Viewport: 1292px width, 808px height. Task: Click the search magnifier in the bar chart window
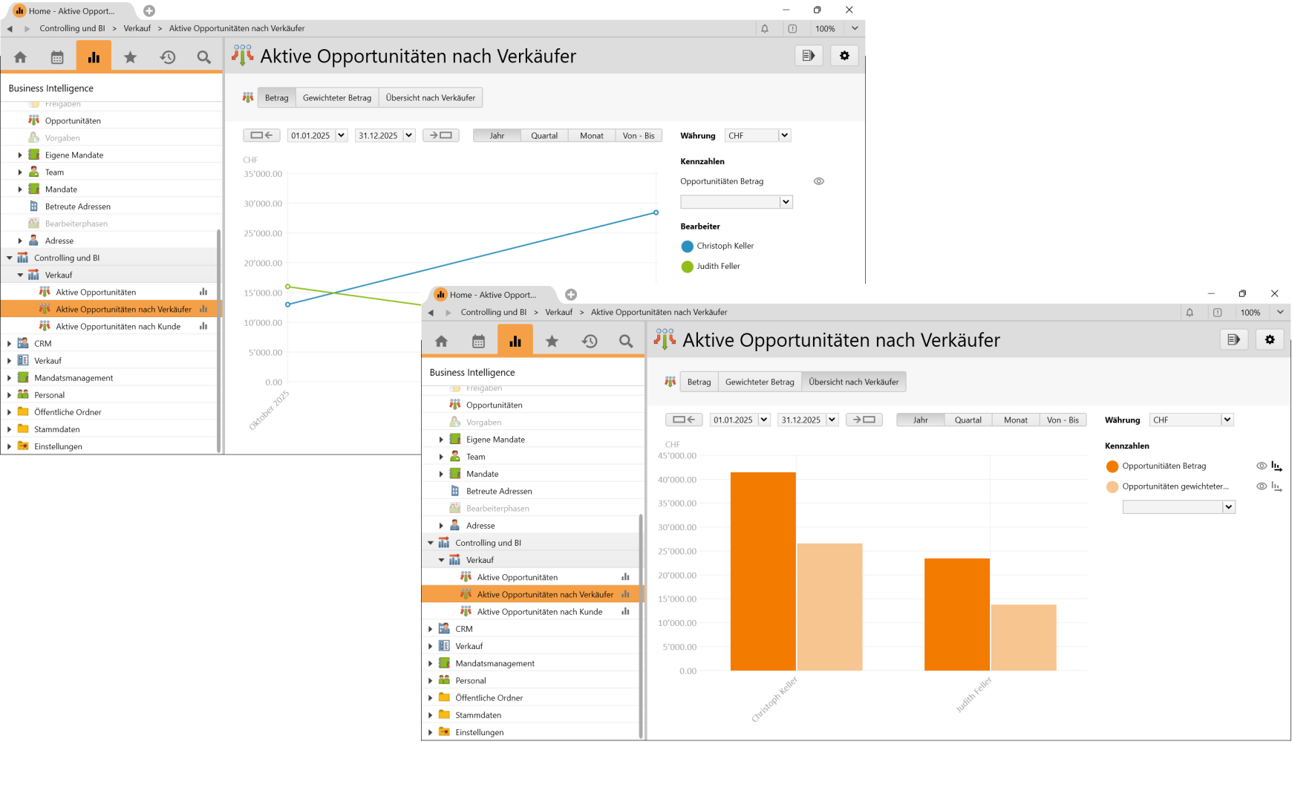(626, 341)
